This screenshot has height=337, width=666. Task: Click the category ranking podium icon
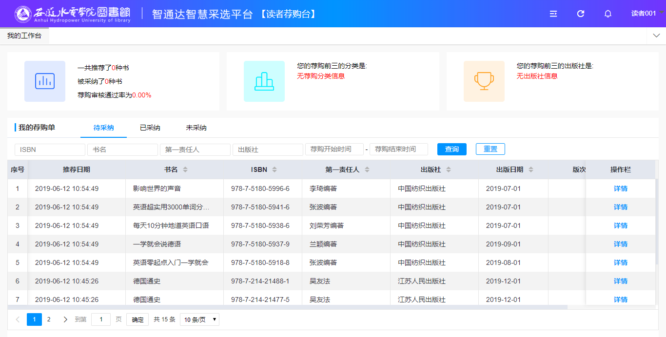[264, 81]
